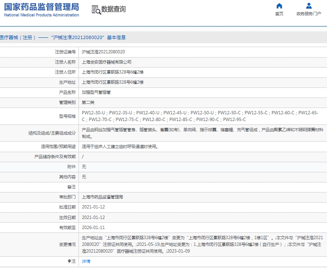Screen dimensions: 327x269
Task: Select the 基本信息 page heading
Action: pyautogui.click(x=116, y=37)
